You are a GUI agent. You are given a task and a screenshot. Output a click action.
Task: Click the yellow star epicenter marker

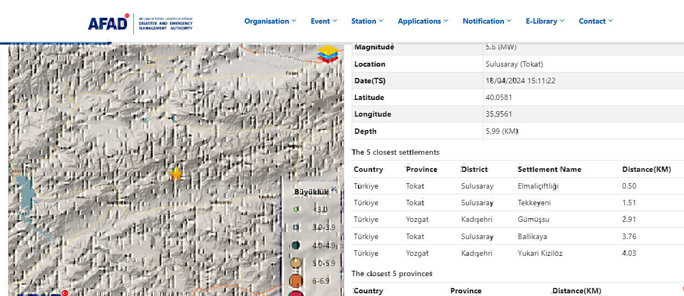coord(176,174)
